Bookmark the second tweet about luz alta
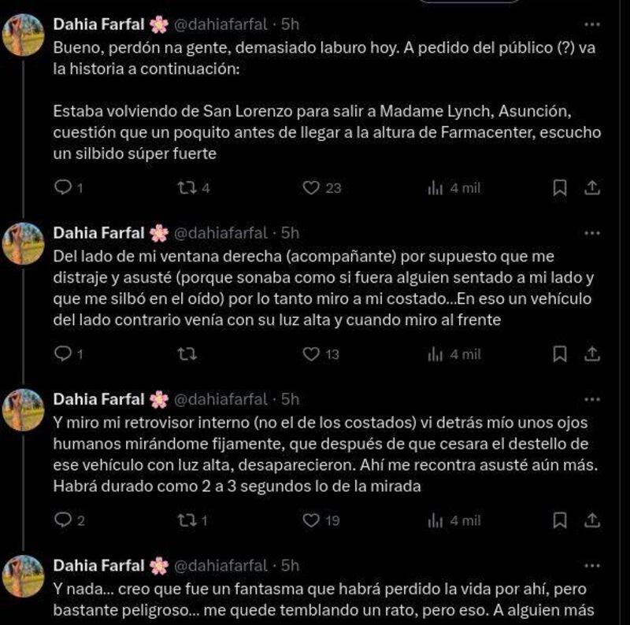Screen dimensions: 630x625 pyautogui.click(x=560, y=354)
